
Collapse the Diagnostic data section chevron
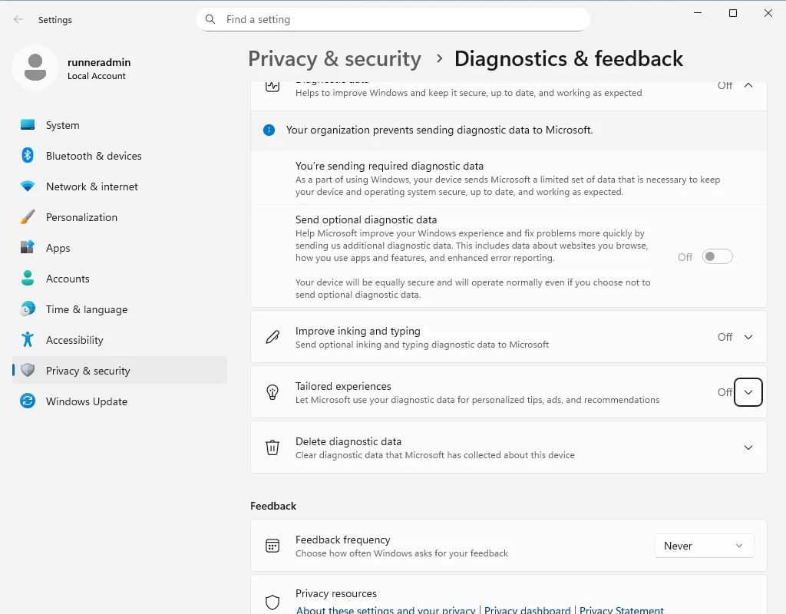tap(748, 86)
